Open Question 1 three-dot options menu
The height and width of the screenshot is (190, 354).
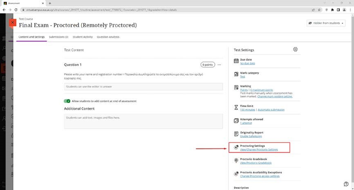click(x=219, y=65)
